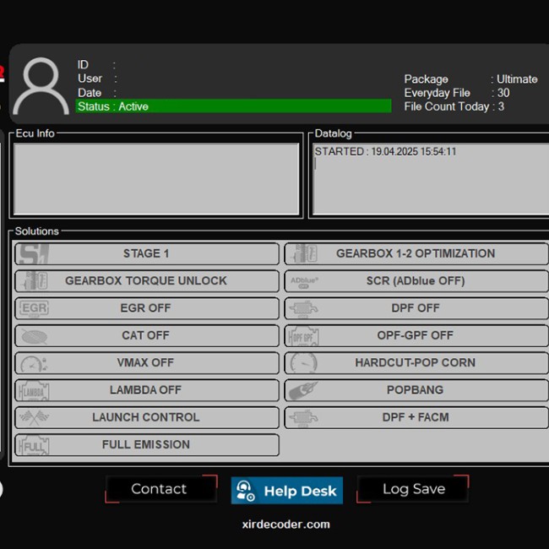
Task: Click the gauge icon on Hardcut-Pop Corn
Action: [303, 363]
